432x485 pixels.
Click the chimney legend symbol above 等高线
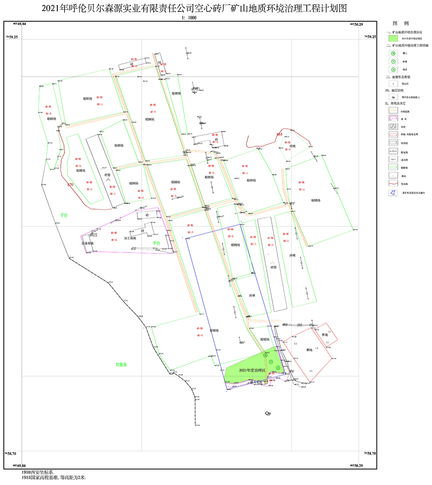[393, 175]
